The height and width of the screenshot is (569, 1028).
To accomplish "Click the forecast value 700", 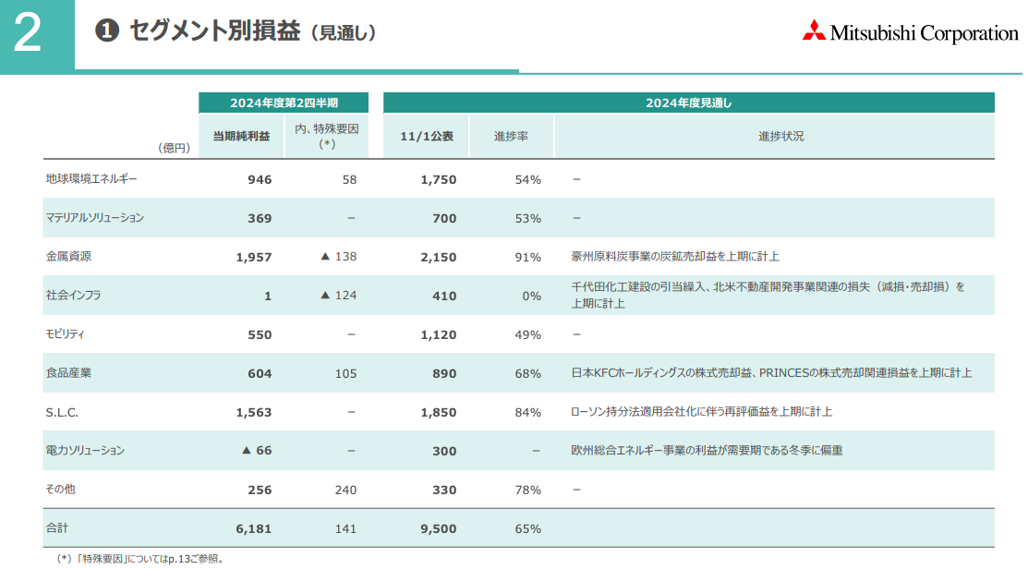I will (x=444, y=218).
